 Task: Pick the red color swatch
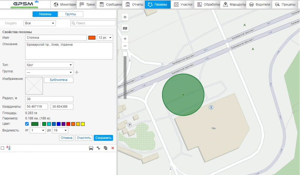tap(68, 124)
